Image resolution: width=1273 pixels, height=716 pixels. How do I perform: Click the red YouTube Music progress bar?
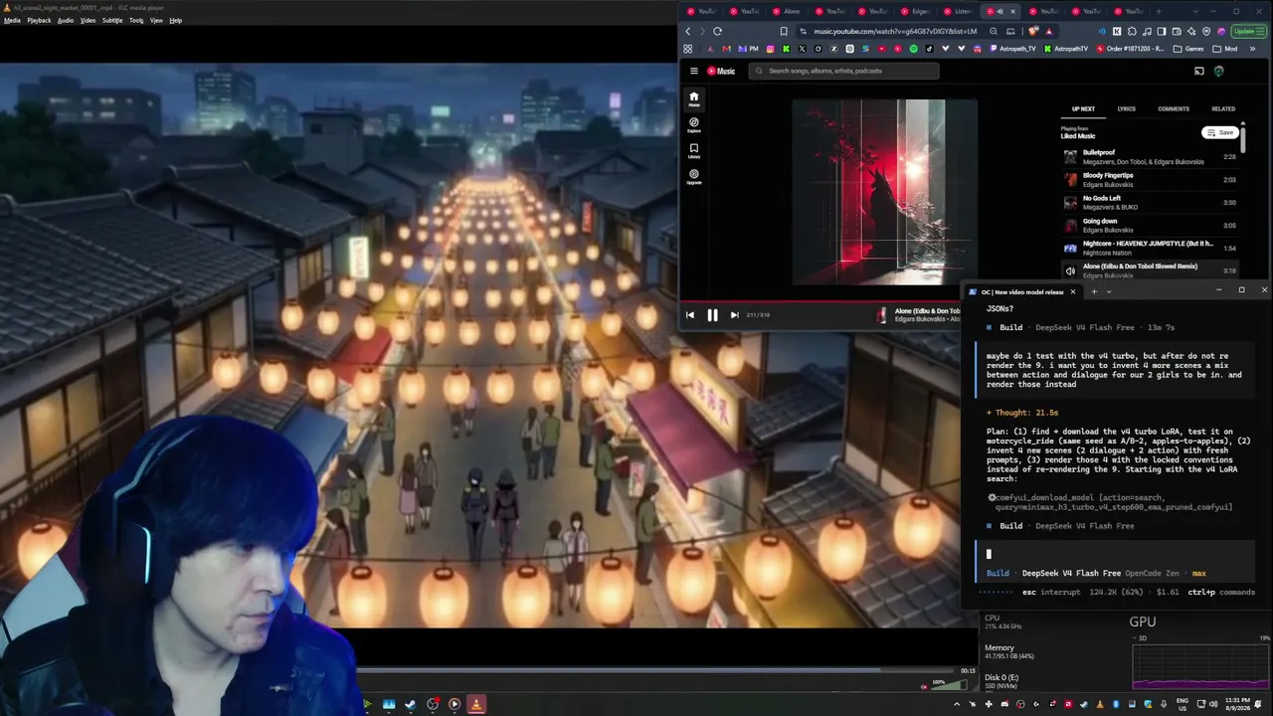820,300
